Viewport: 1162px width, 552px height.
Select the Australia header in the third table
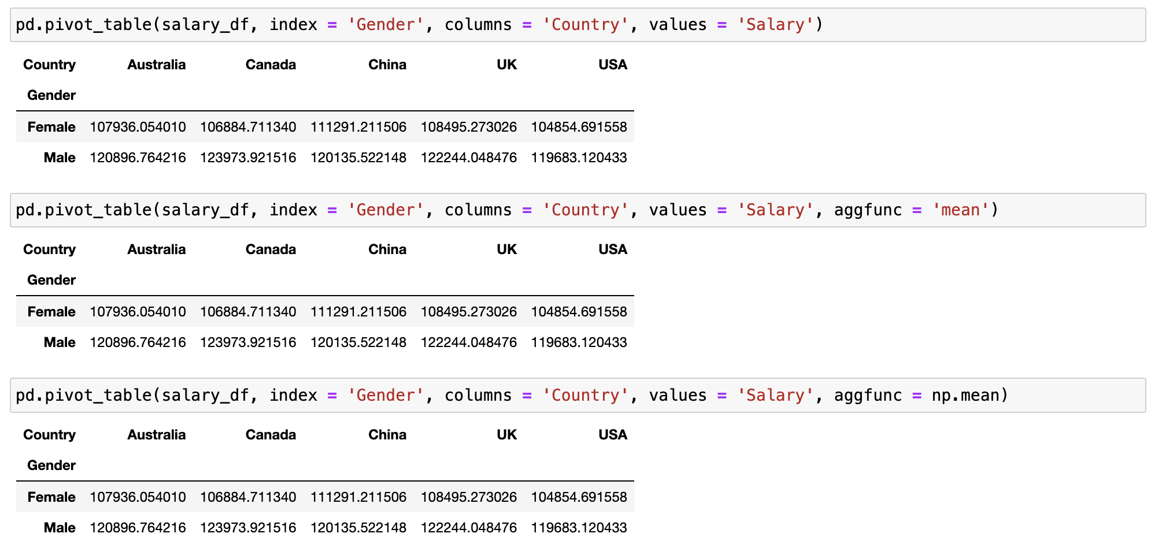(157, 435)
